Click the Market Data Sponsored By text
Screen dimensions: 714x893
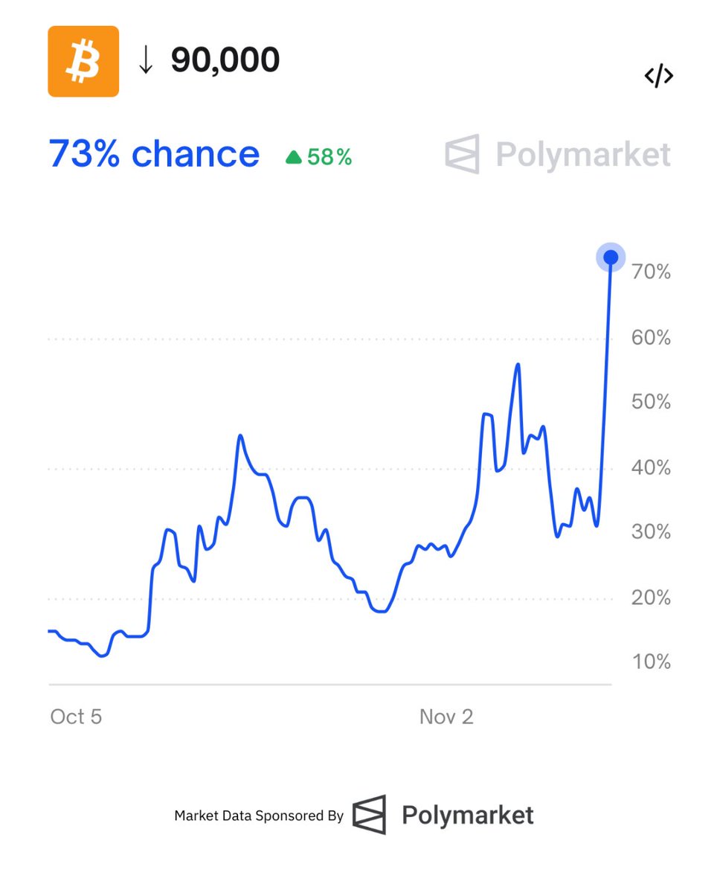(x=259, y=816)
